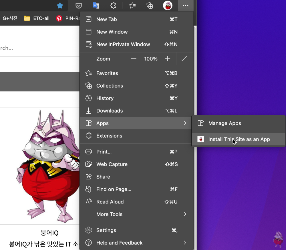
Task: Select Share in the menu
Action: (136, 177)
